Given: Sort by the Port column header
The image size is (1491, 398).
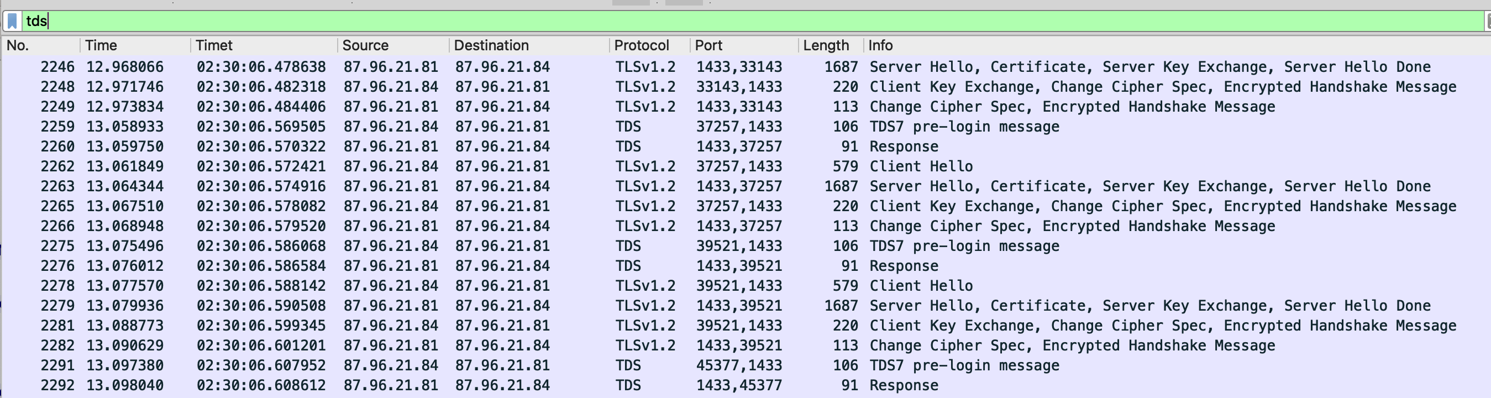Looking at the screenshot, I should coord(744,45).
